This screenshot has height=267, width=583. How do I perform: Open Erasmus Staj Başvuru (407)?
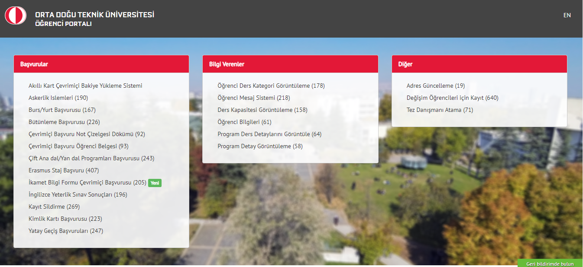click(64, 171)
